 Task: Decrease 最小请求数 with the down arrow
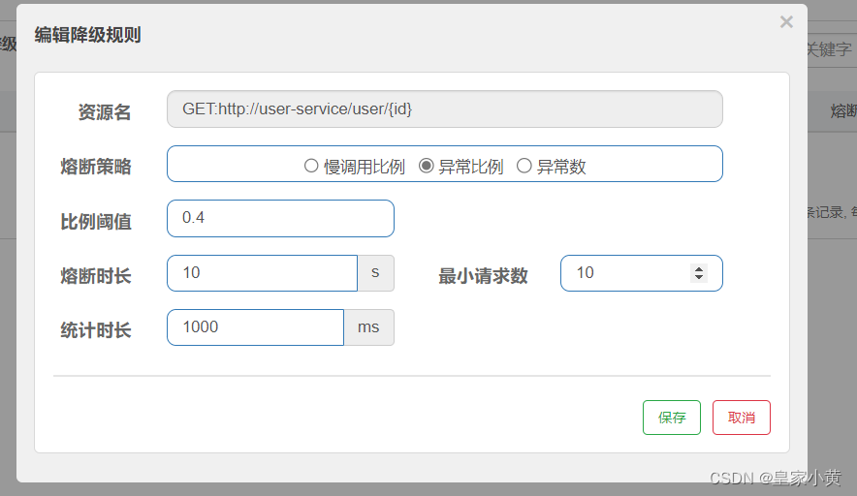pyautogui.click(x=699, y=277)
